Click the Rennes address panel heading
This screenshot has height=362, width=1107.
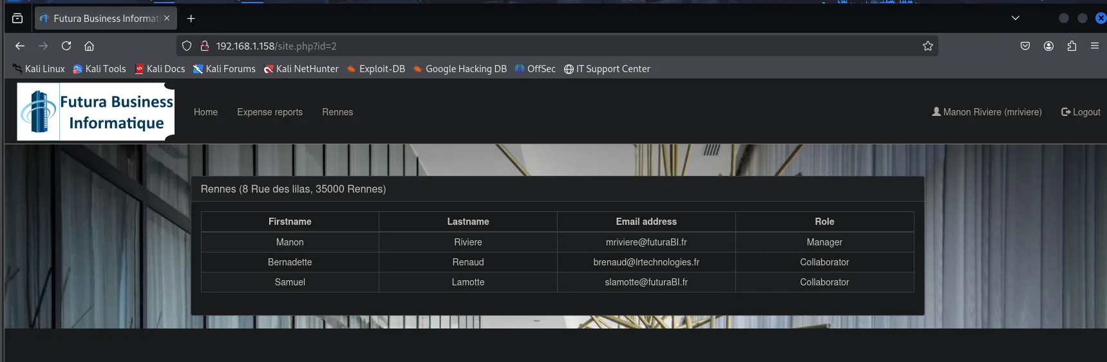click(558, 189)
